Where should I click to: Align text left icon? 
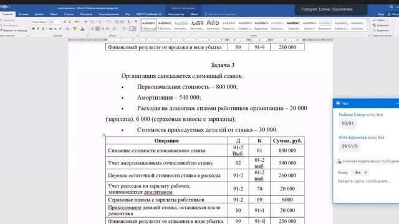tap(93, 29)
